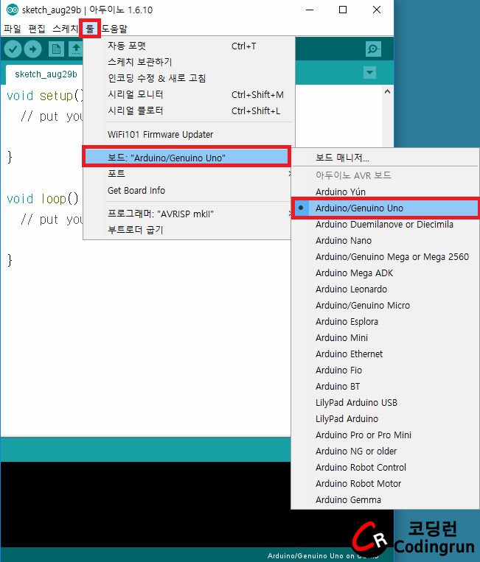This screenshot has width=480, height=562.
Task: Select Arduino/Genuino Micro board
Action: (x=386, y=306)
